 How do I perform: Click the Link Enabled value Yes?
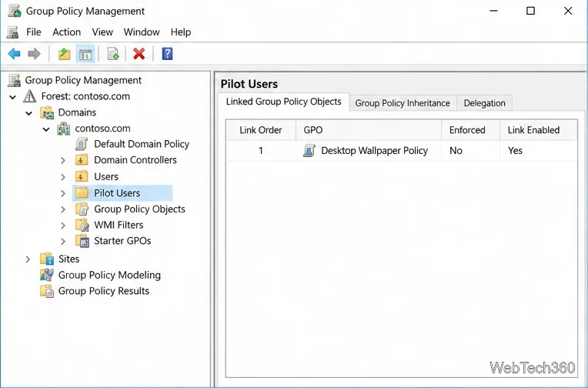[515, 151]
